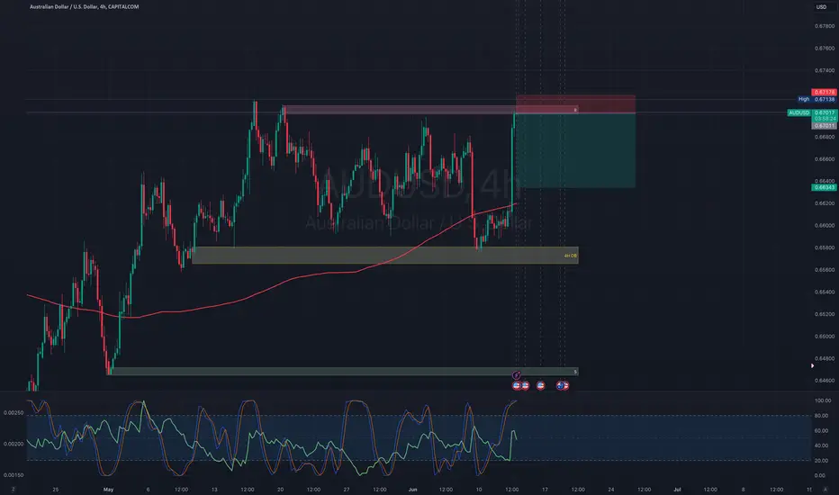
Task: Click the lightning event icon above the flags
Action: coord(517,375)
